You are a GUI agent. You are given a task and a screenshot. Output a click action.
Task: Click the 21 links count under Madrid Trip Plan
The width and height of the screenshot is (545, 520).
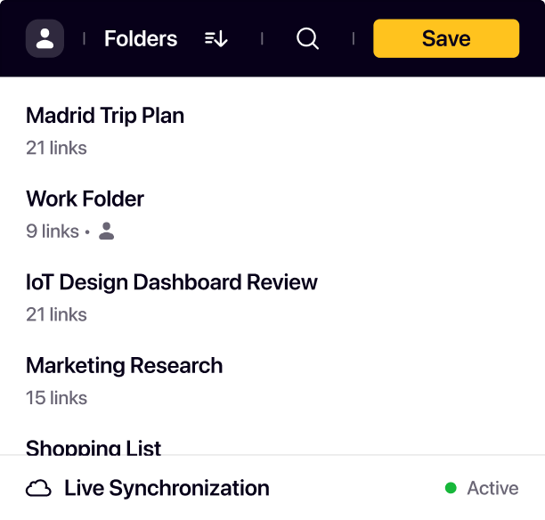click(x=56, y=148)
